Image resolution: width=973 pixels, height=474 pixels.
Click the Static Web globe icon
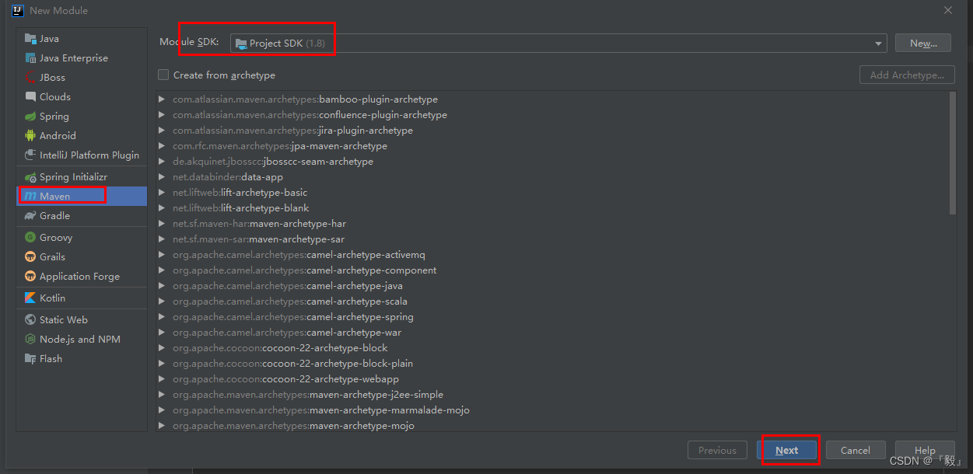click(30, 320)
